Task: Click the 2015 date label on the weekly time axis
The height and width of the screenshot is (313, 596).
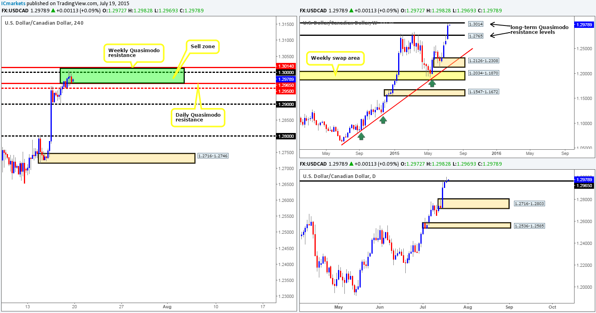Action: (x=395, y=153)
